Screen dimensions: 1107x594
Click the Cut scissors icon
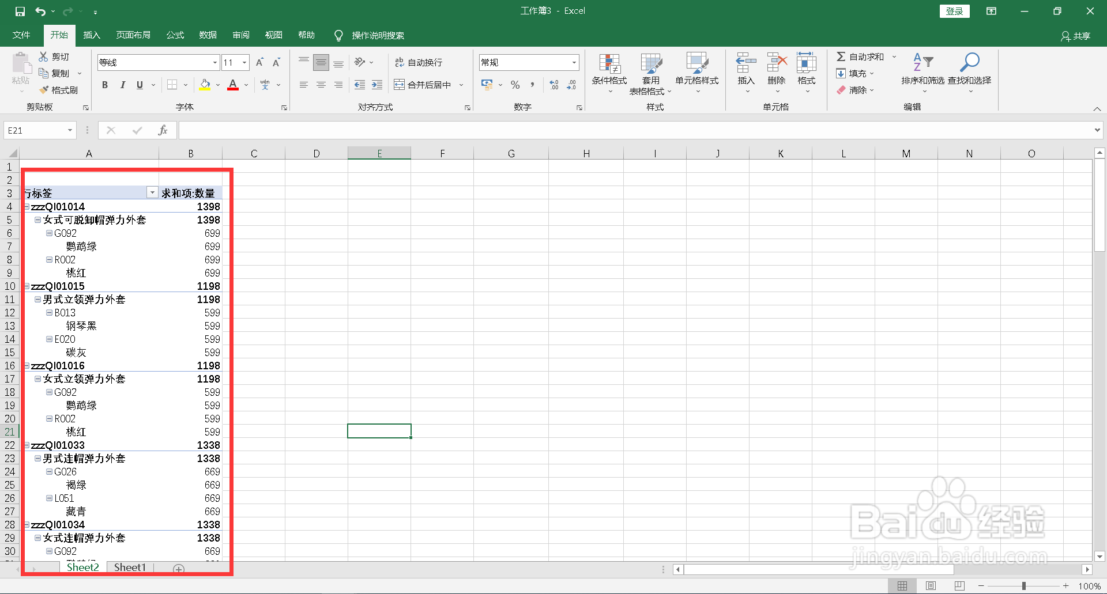coord(43,56)
